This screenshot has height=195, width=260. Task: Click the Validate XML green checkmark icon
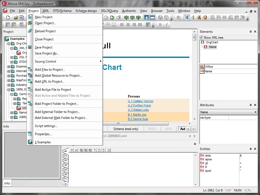pyautogui.click(x=113, y=17)
